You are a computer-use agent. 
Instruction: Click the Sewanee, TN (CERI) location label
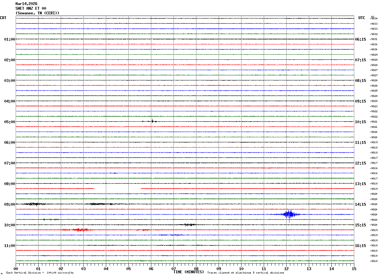(x=37, y=13)
